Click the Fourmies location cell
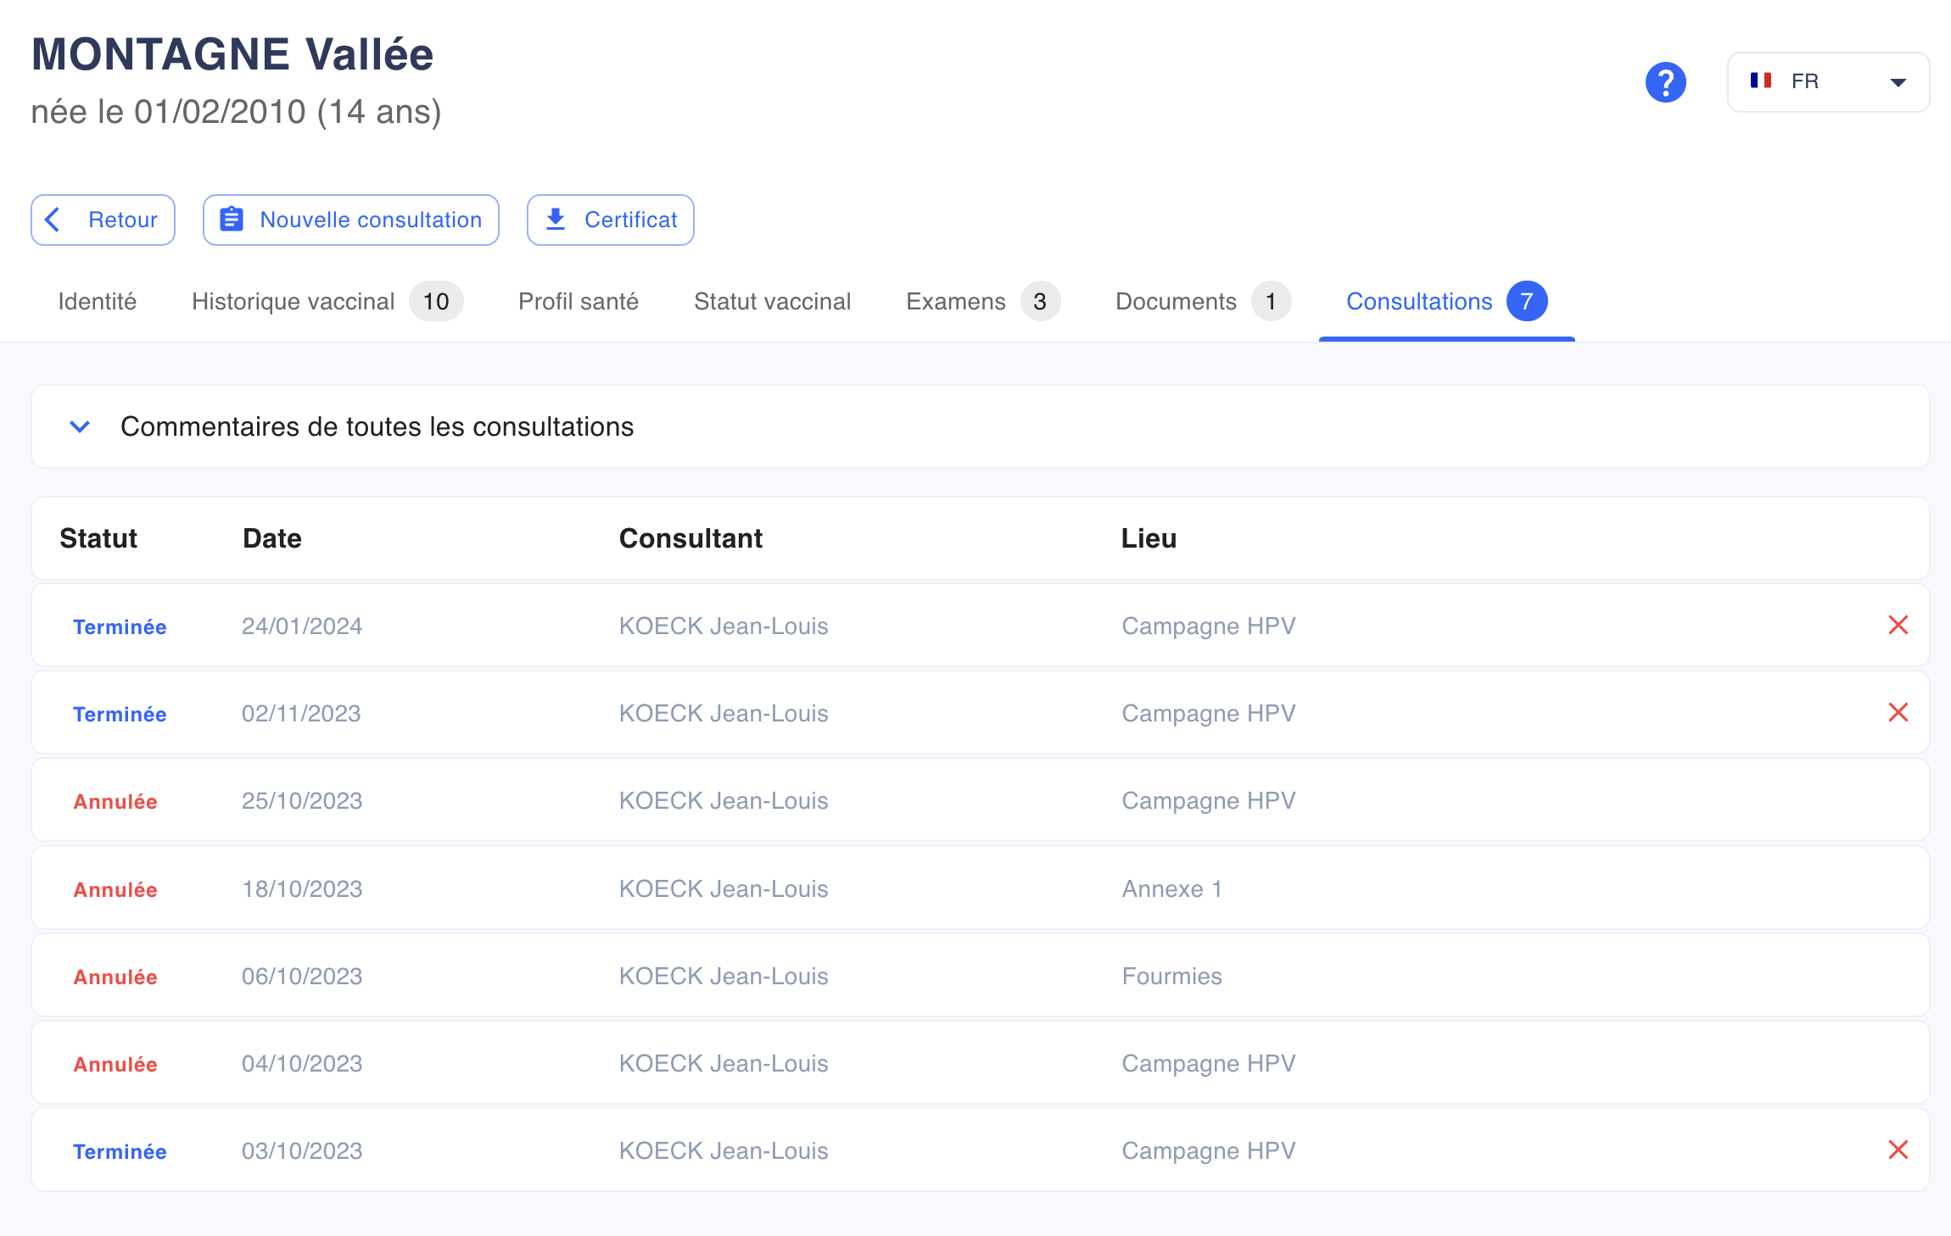The image size is (1951, 1236). [1171, 977]
